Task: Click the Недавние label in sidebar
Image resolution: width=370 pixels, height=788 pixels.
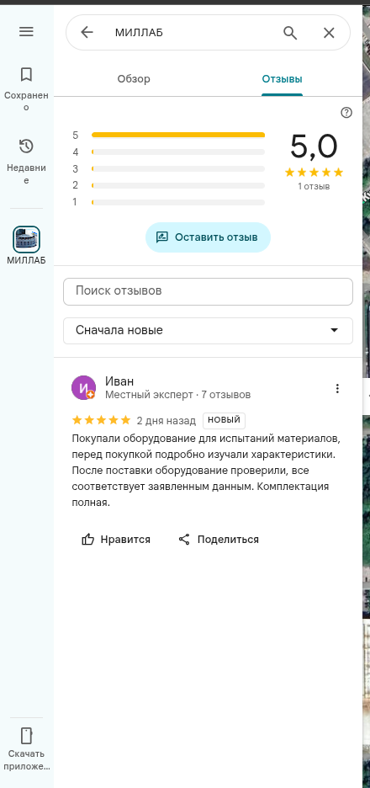Action: [x=27, y=174]
